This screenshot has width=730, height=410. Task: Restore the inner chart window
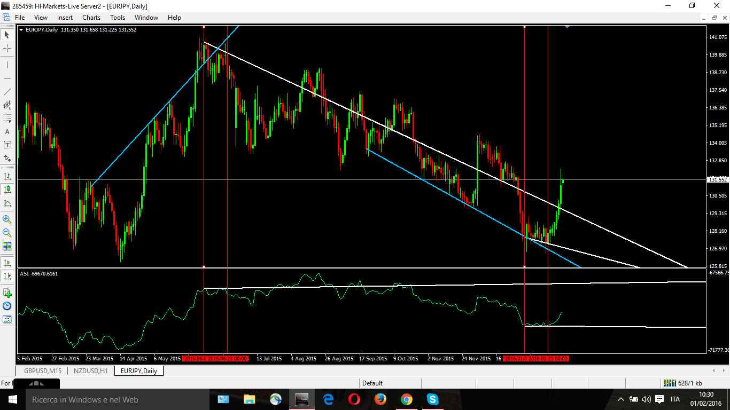[x=714, y=18]
